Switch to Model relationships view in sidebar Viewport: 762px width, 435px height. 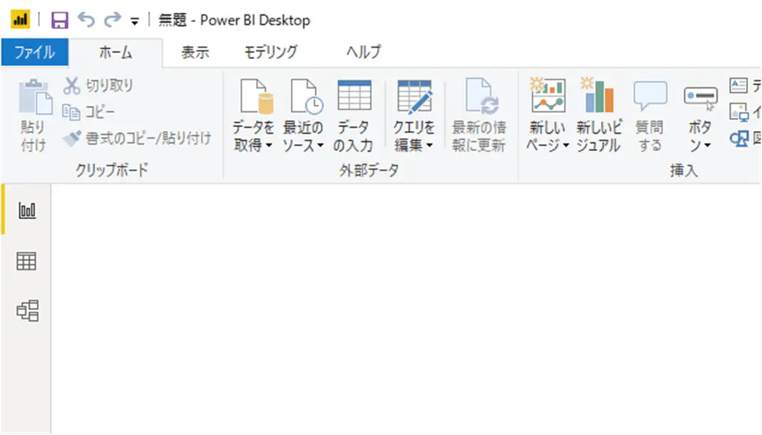[x=28, y=311]
